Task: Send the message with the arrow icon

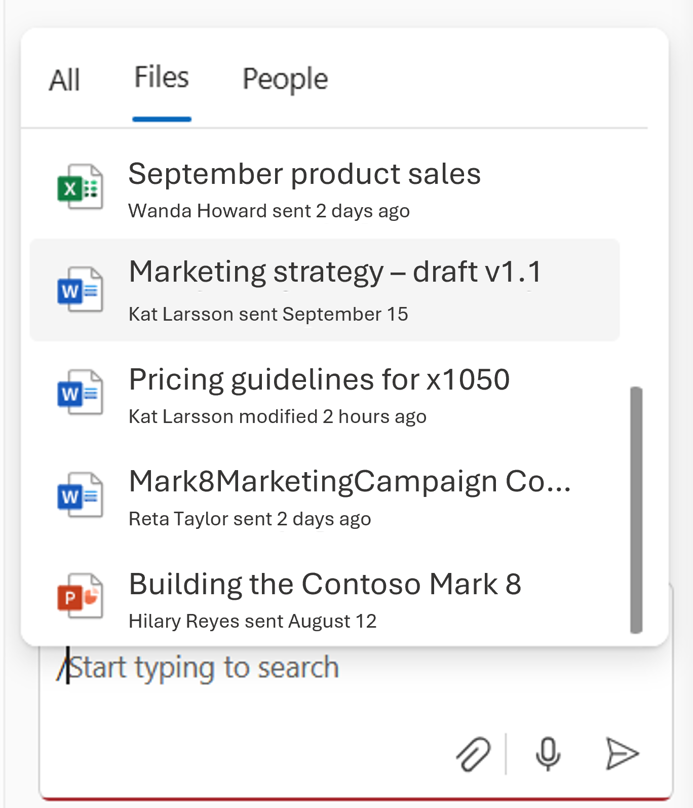Action: click(x=622, y=754)
